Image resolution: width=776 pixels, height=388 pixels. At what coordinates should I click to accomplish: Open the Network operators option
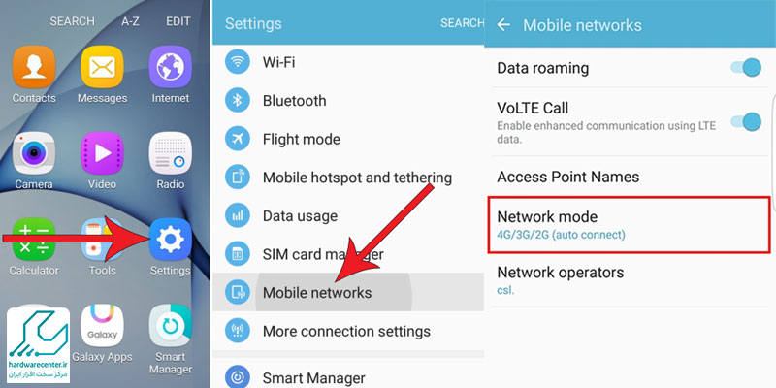tap(630, 280)
